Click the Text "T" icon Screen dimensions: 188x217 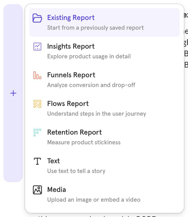[x=37, y=161]
